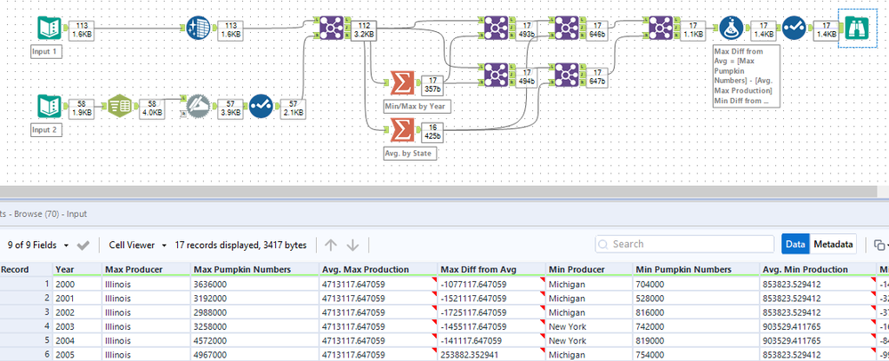Click the checkmark apply button beside Fields
Screen dimensions: 889x361
tap(83, 245)
